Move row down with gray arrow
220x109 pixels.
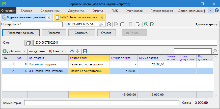pyautogui.click(x=77, y=51)
